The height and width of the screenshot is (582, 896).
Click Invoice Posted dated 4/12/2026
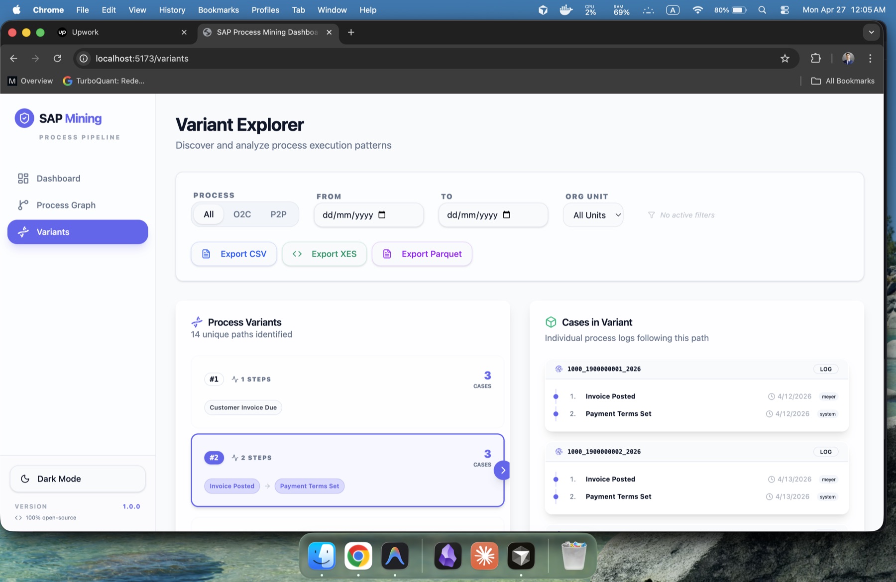pos(610,396)
